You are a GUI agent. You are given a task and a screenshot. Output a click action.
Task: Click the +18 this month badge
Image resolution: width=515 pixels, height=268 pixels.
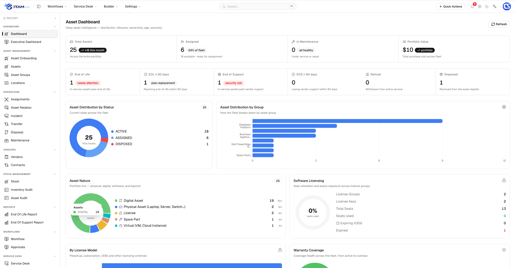93,50
